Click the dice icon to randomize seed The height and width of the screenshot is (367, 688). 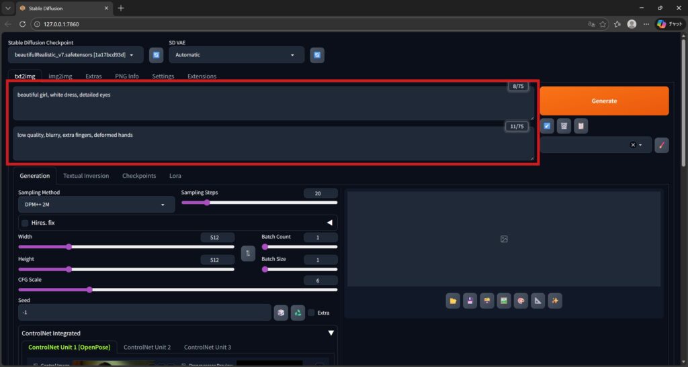point(281,313)
